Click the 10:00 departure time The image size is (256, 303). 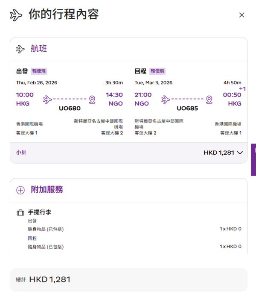[25, 95]
